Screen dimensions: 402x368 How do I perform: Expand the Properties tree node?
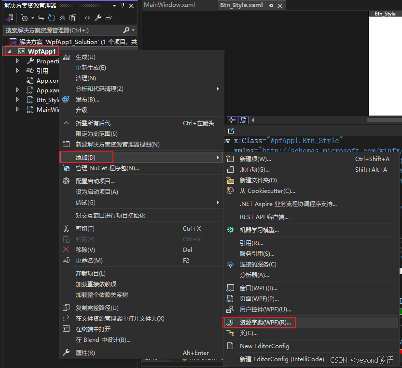pos(17,61)
